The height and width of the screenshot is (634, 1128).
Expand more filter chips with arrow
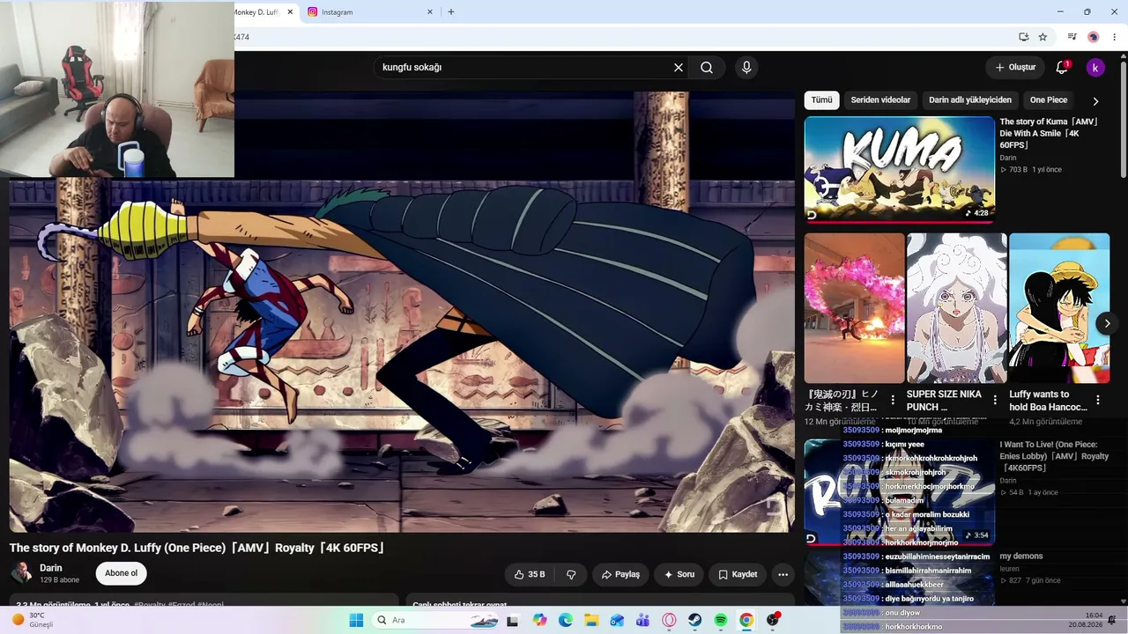pos(1095,101)
